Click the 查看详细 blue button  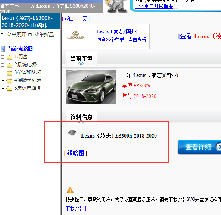[199, 147]
